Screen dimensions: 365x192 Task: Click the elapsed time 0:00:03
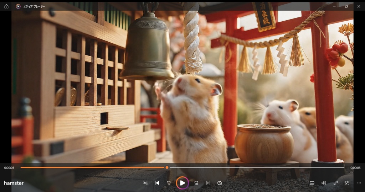(9, 167)
